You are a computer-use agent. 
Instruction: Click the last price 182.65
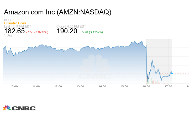point(14,31)
